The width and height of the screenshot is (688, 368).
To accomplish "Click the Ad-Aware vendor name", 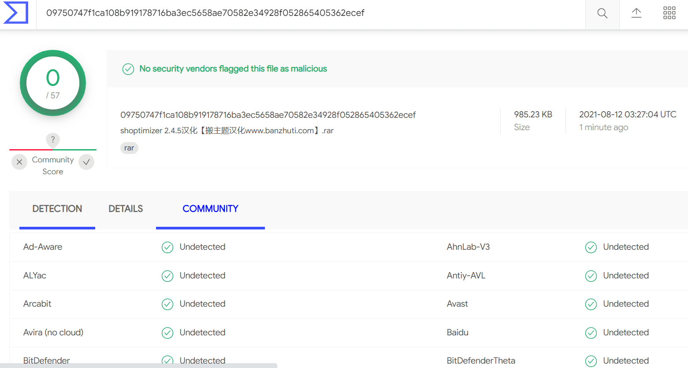I will [43, 247].
